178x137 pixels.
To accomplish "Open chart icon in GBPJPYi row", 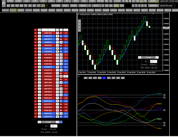I will (36, 89).
